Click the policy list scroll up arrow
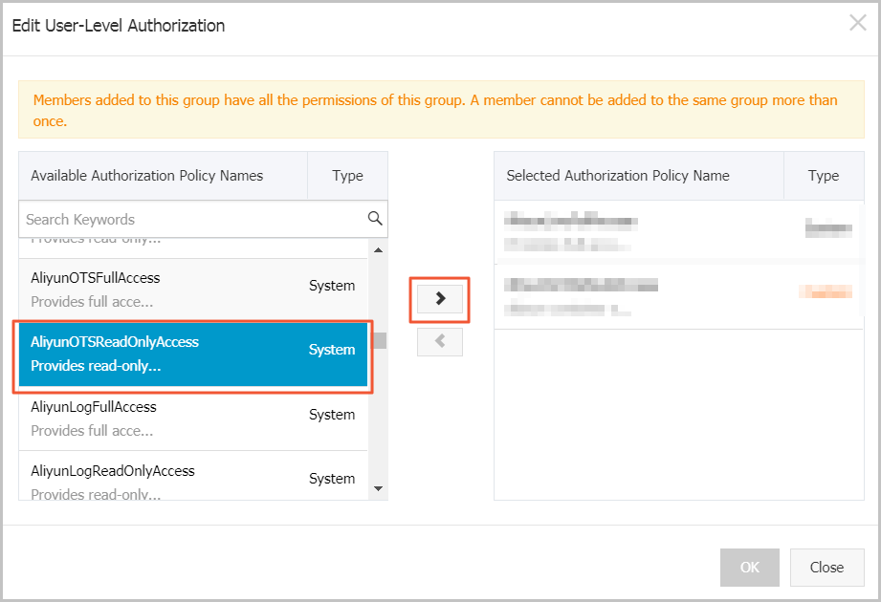This screenshot has width=881, height=602. coord(378,249)
